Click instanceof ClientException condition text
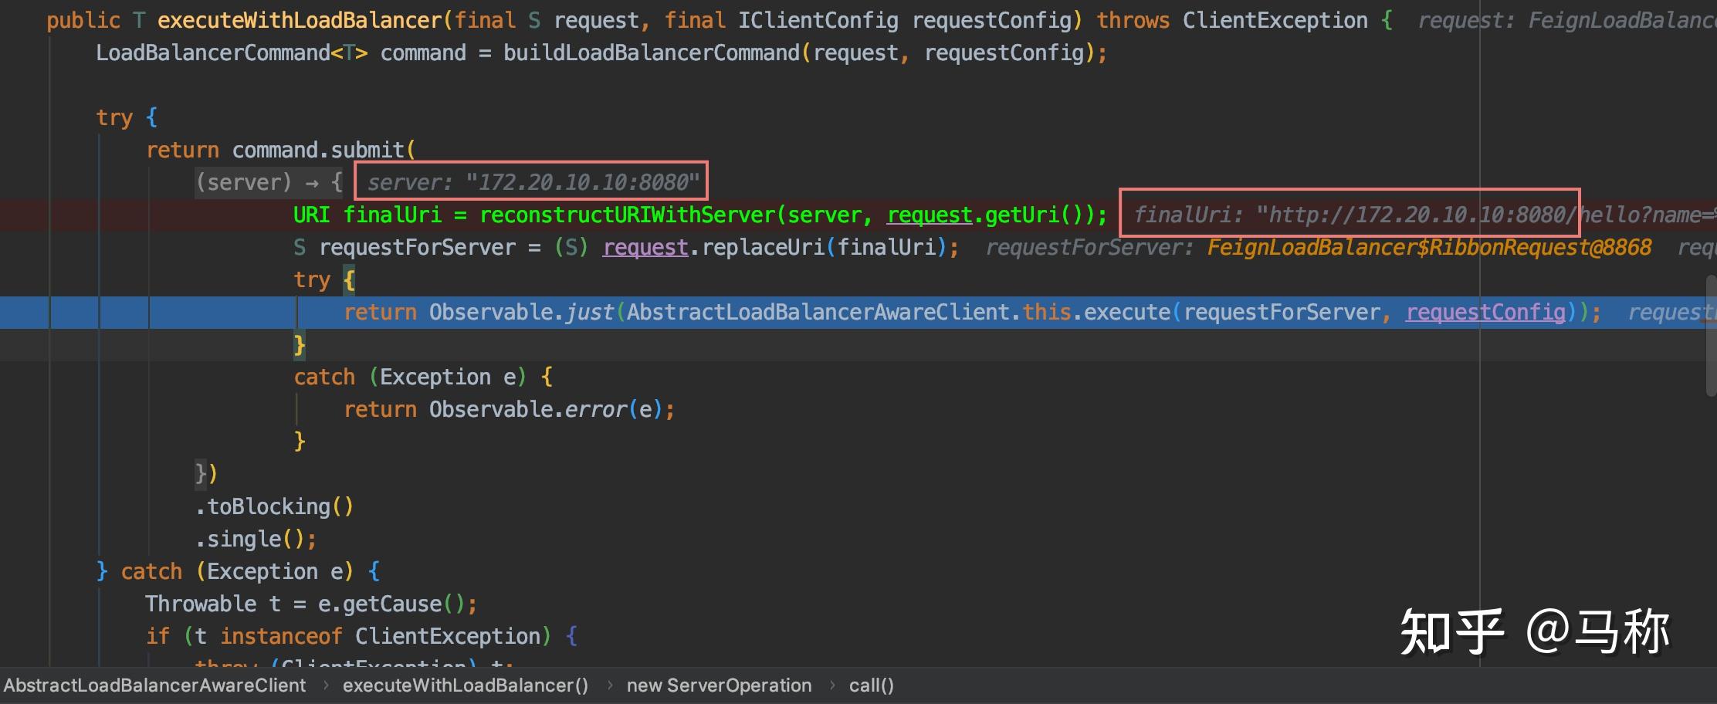The image size is (1717, 704). click(x=380, y=636)
